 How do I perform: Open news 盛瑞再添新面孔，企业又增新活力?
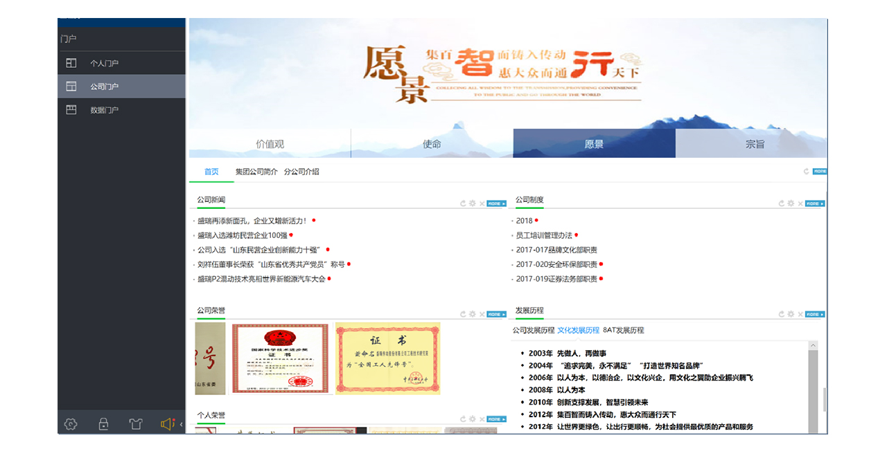(252, 221)
